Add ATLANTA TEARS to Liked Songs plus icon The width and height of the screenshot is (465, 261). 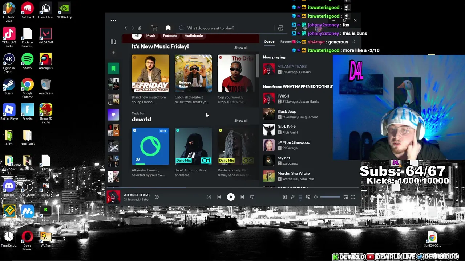tap(157, 197)
